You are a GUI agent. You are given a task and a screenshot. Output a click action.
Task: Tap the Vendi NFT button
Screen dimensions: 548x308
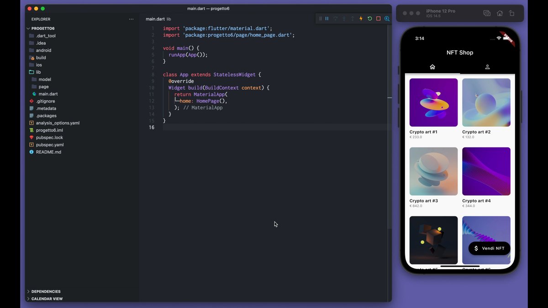[x=489, y=248]
